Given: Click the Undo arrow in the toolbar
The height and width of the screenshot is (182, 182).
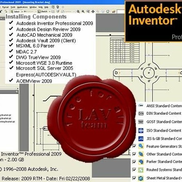Looking at the screenshot, I should click(1, 12).
